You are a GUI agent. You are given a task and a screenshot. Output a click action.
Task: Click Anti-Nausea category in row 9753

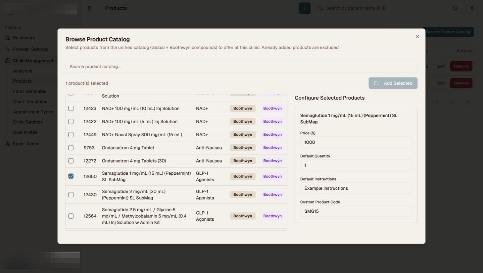pos(209,148)
